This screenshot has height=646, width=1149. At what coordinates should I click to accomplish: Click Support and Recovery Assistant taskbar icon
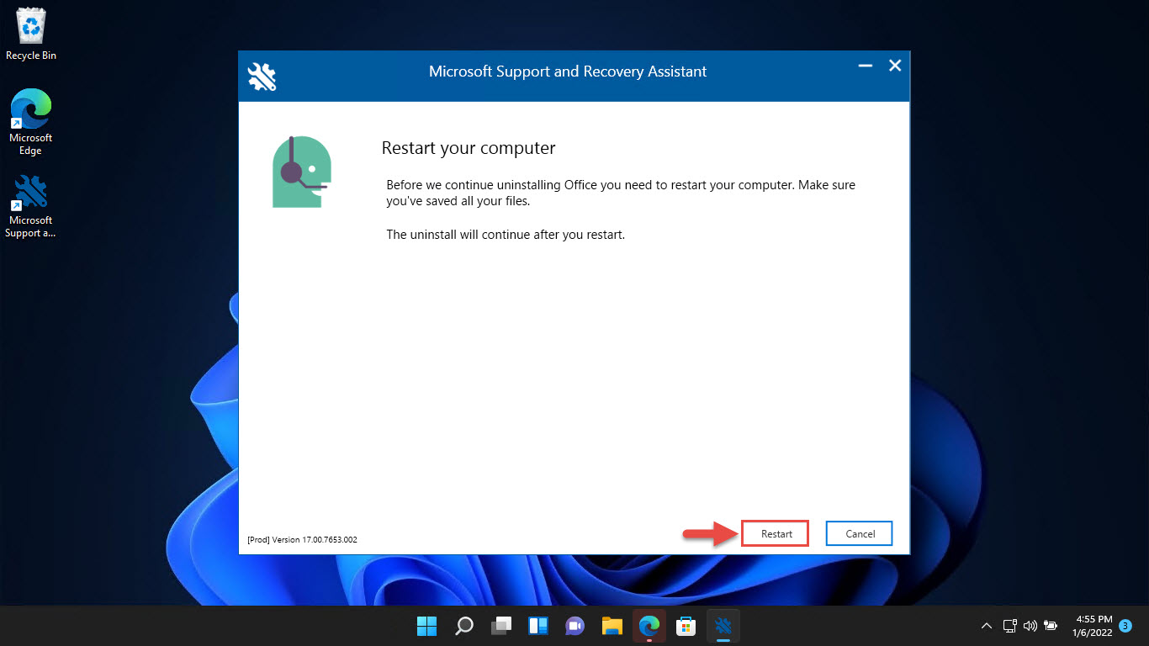(723, 626)
